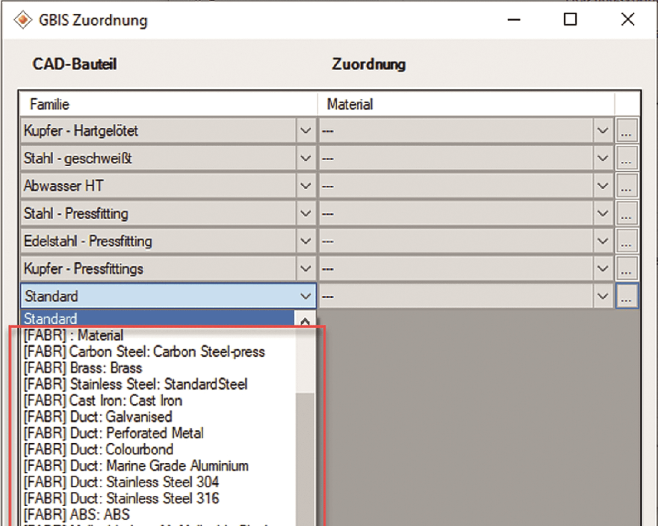Click ellipsis button beside Standard row
The height and width of the screenshot is (526, 658).
(627, 297)
